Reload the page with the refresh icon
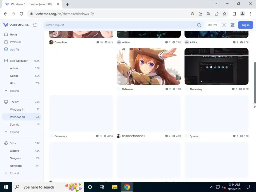The height and width of the screenshot is (192, 256). tap(21, 14)
